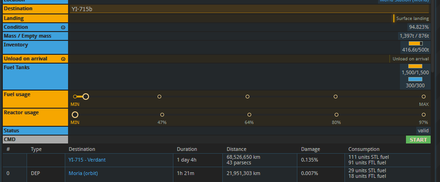Set Fuel usage to the middle stop
The height and width of the screenshot is (182, 440).
pyautogui.click(x=247, y=97)
